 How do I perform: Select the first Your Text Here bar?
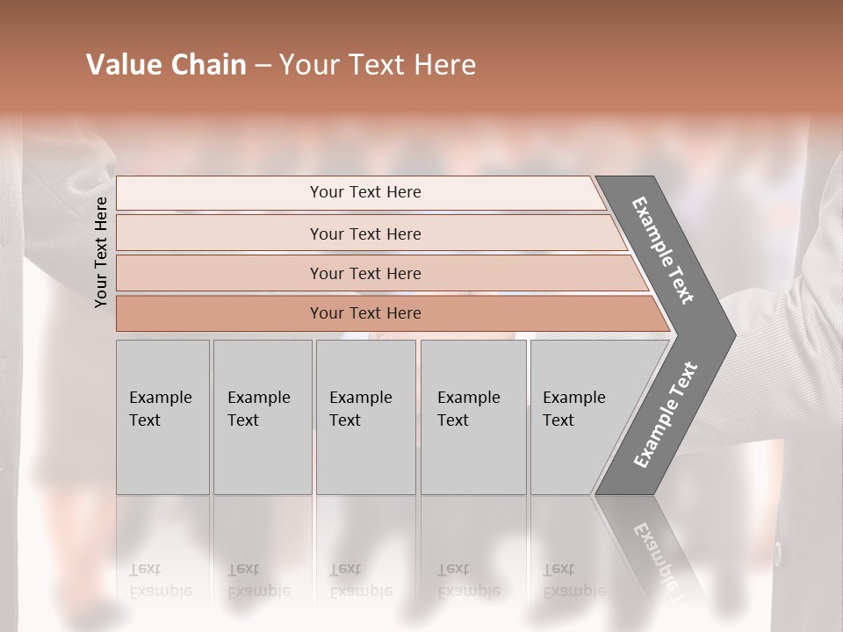[364, 192]
